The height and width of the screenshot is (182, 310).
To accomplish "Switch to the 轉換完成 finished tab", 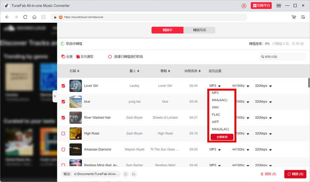I will pos(199,30).
